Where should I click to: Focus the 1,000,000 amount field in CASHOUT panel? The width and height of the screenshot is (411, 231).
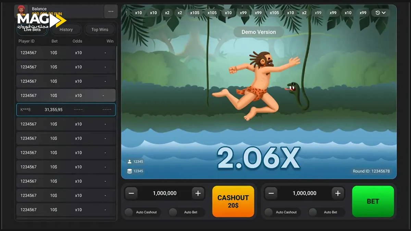click(x=165, y=193)
